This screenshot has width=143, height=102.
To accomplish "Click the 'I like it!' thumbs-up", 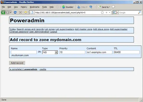I will 82,7.
